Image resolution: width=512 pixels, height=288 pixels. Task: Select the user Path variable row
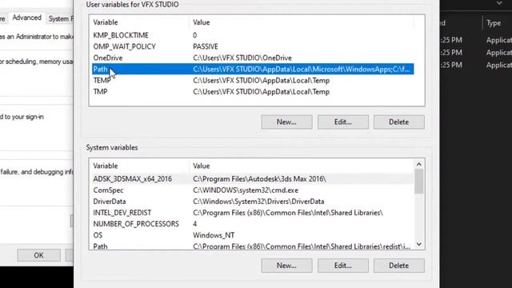tap(253, 70)
